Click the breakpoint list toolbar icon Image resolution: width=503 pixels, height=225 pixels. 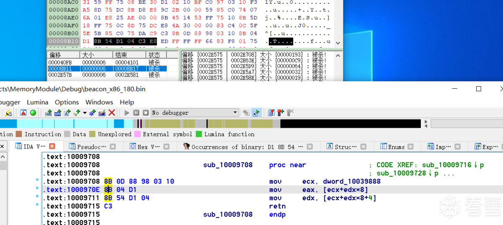coord(271,113)
